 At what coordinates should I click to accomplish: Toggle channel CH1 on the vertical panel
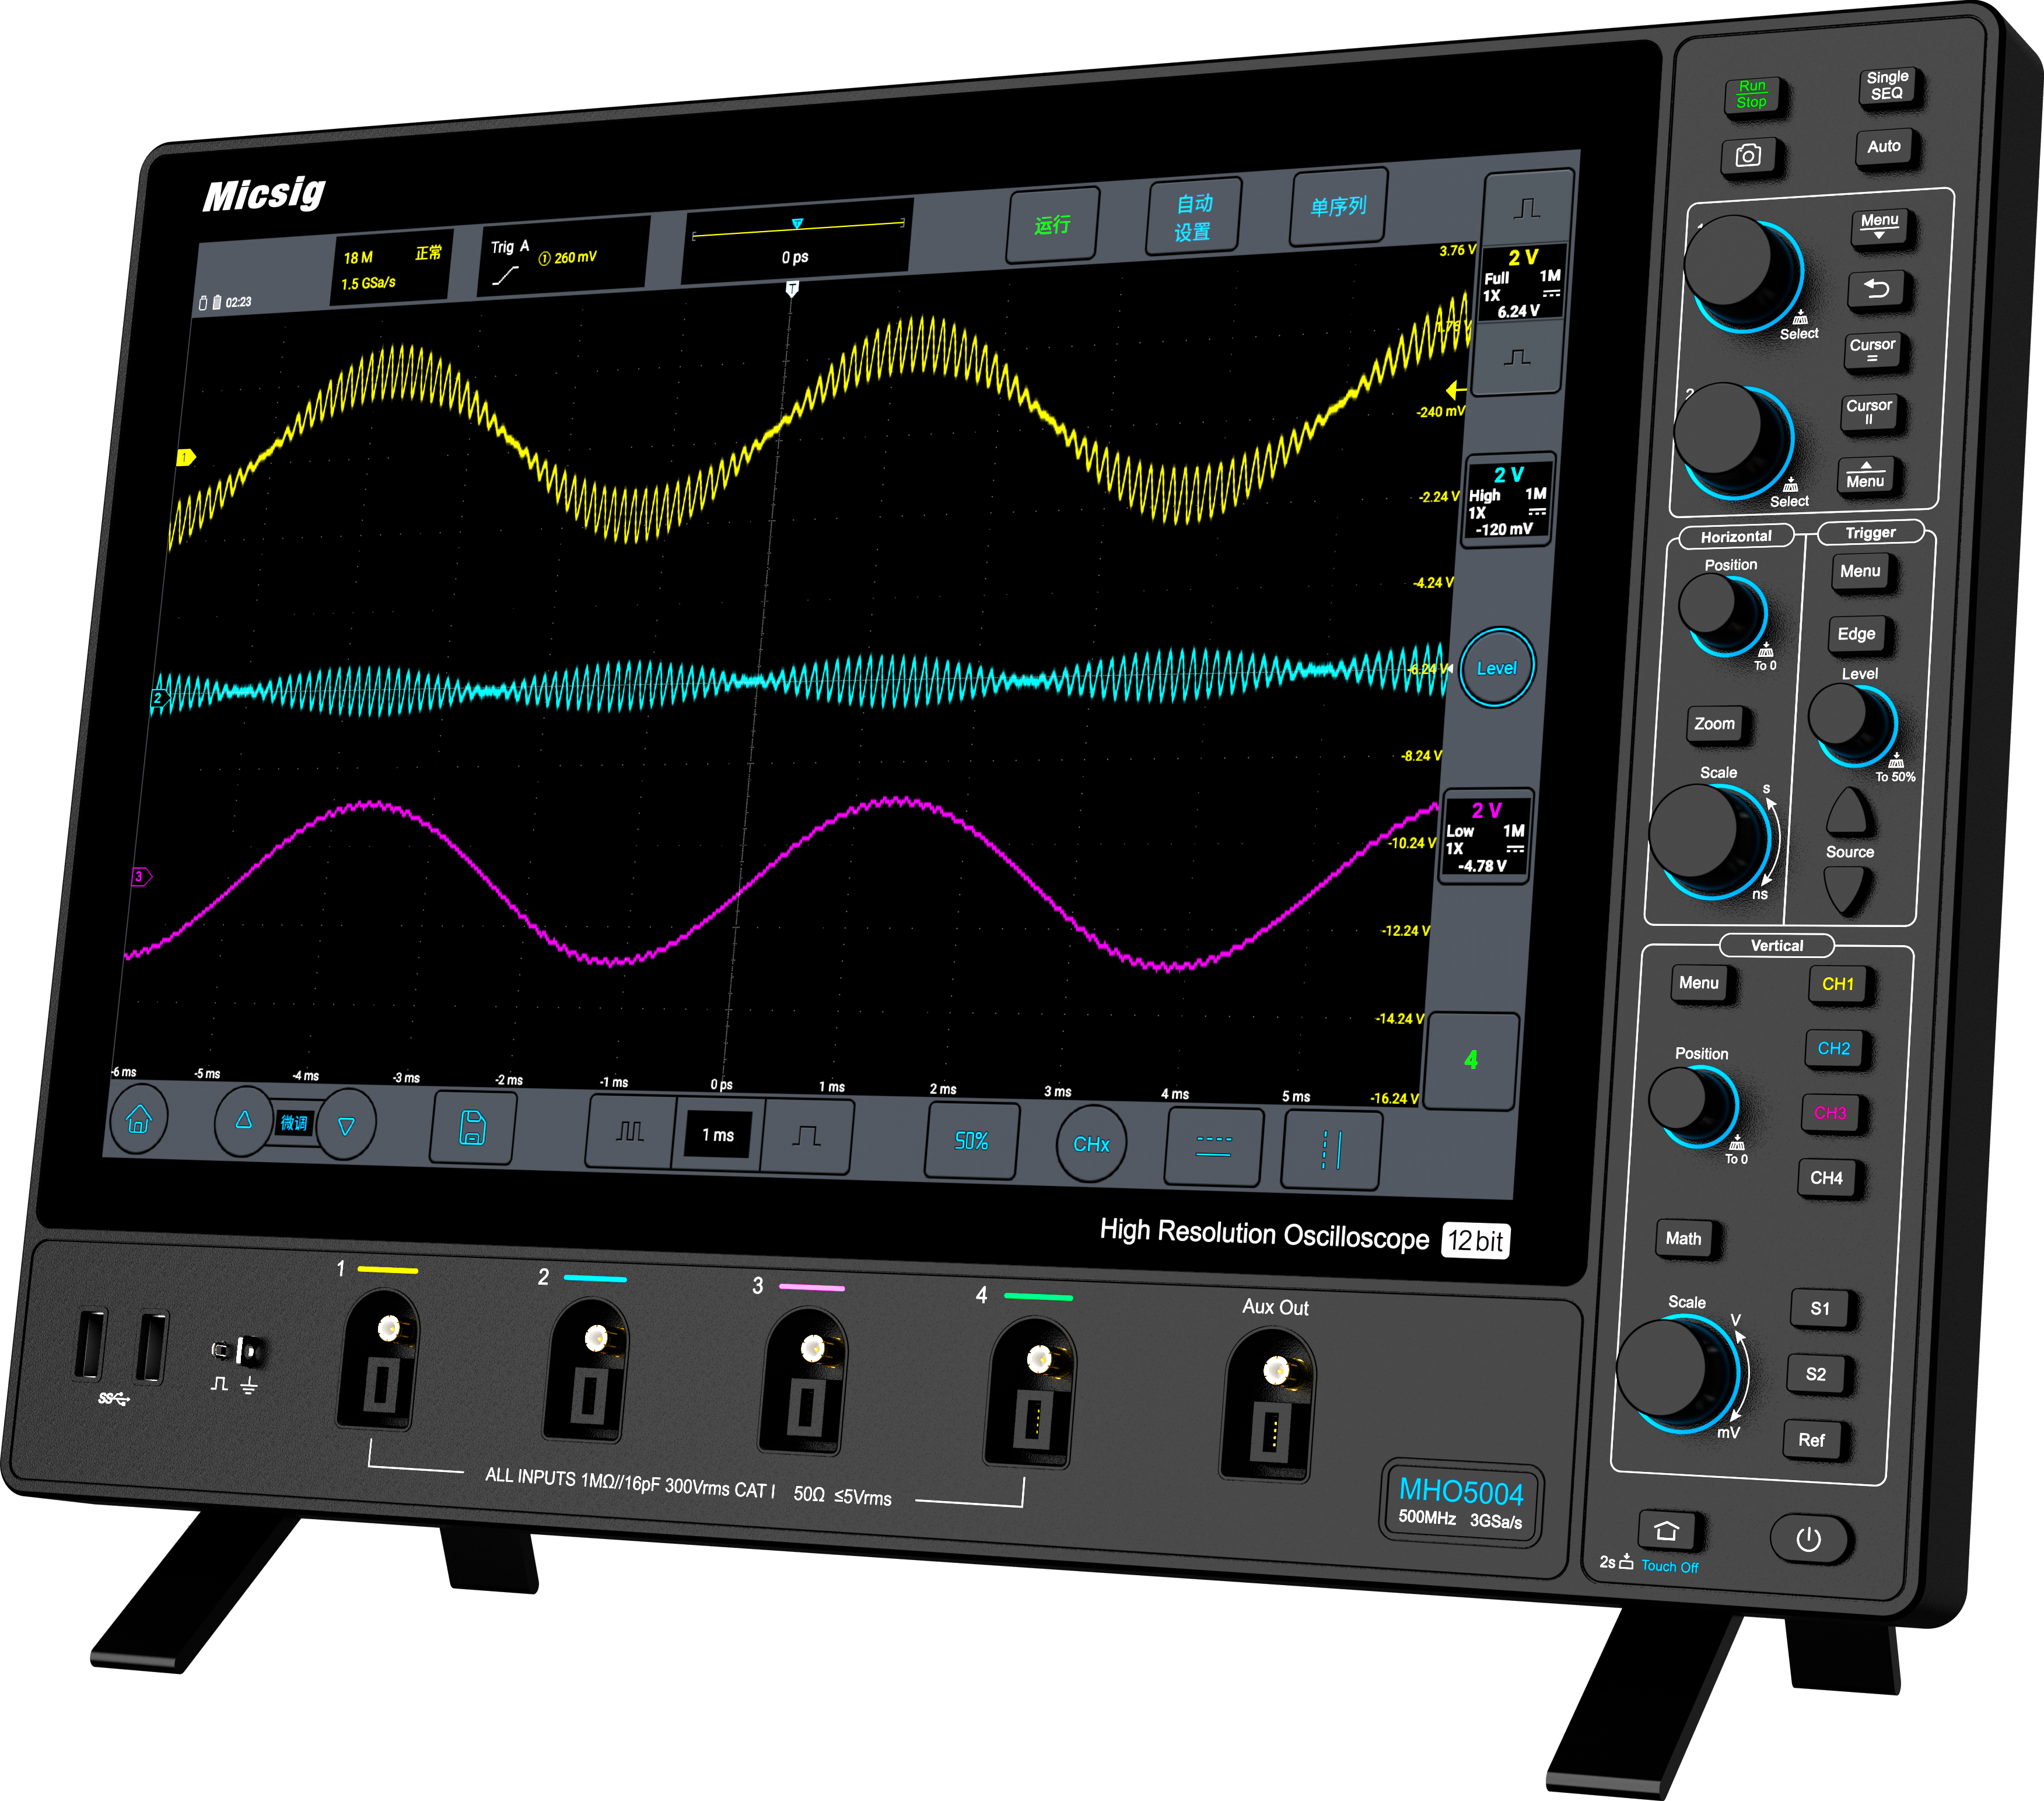coord(1837,984)
